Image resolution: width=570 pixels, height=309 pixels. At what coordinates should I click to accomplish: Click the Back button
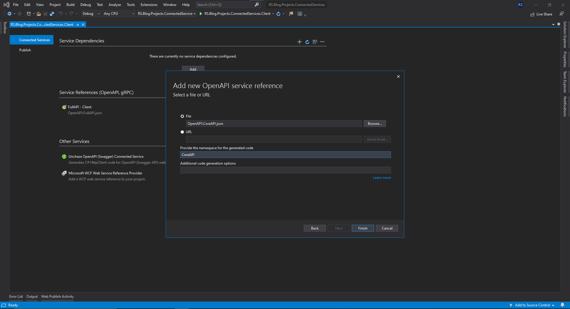(x=315, y=228)
